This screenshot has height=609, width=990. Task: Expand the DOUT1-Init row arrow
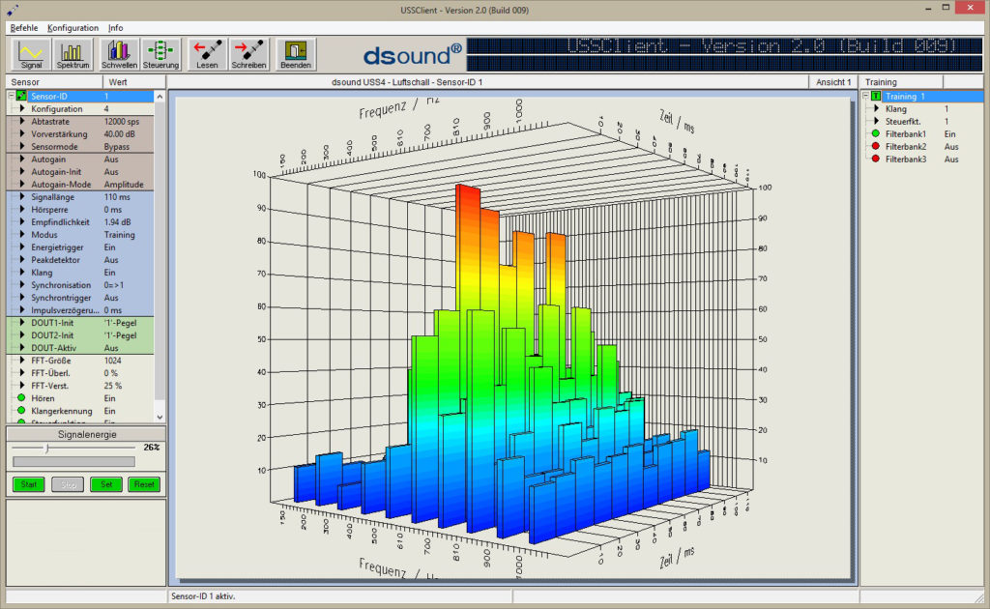pos(22,323)
